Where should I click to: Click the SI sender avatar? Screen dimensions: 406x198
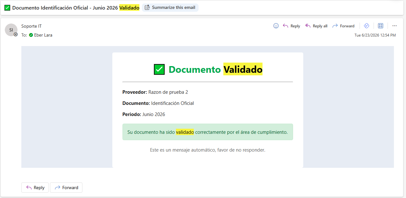[x=11, y=30]
